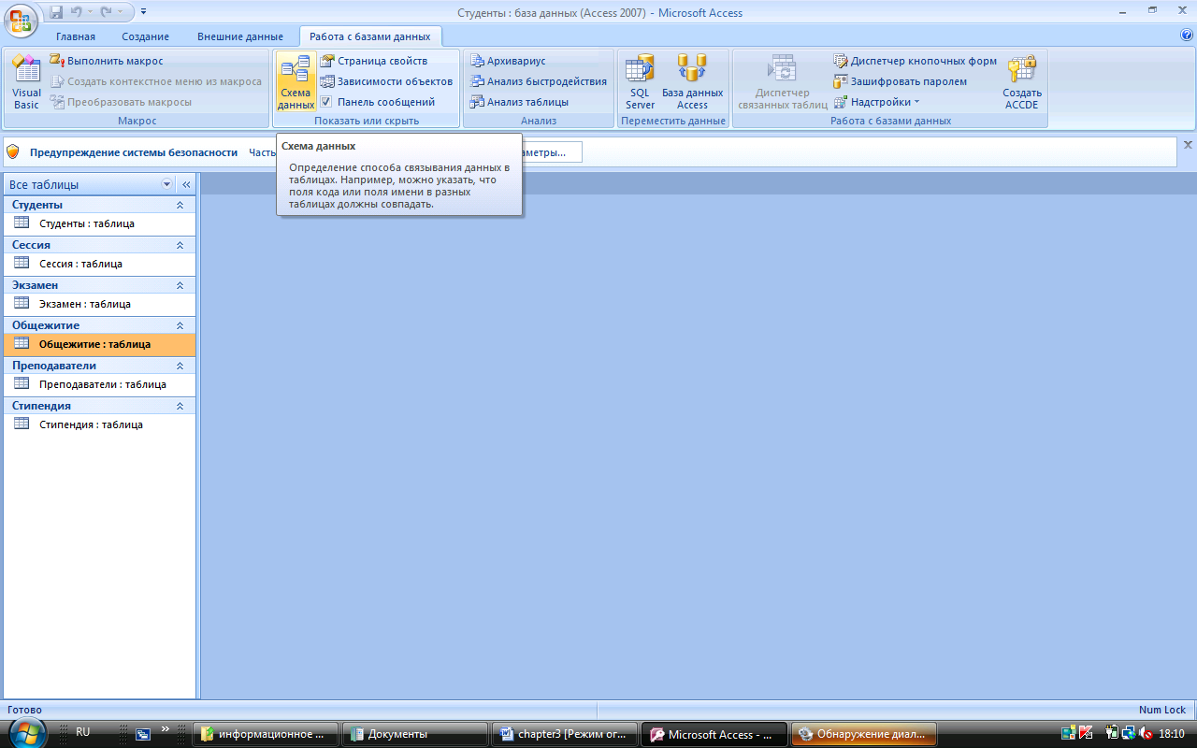Viewport: 1197px width, 748px height.
Task: Open Анализ быстродействия tool
Action: 538,81
